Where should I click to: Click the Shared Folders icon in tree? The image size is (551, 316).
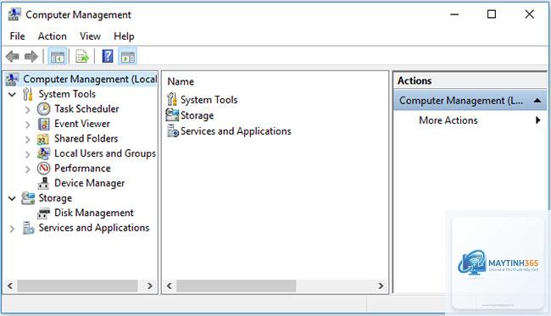click(x=43, y=139)
